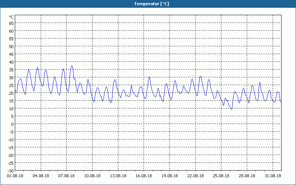The width and height of the screenshot is (296, 185).
Task: Click the 07.08.18 date on x-axis
Action: tap(67, 176)
